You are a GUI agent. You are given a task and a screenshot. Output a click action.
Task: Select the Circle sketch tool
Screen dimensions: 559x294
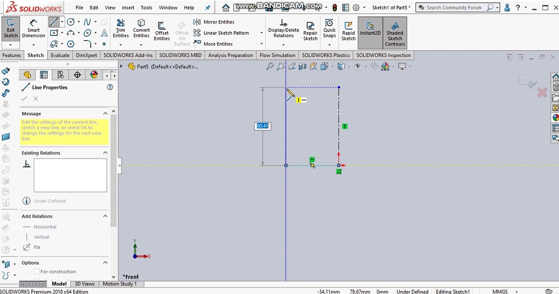[71, 22]
